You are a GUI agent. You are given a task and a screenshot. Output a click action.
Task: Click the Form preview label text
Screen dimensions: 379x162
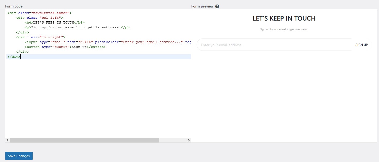202,6
